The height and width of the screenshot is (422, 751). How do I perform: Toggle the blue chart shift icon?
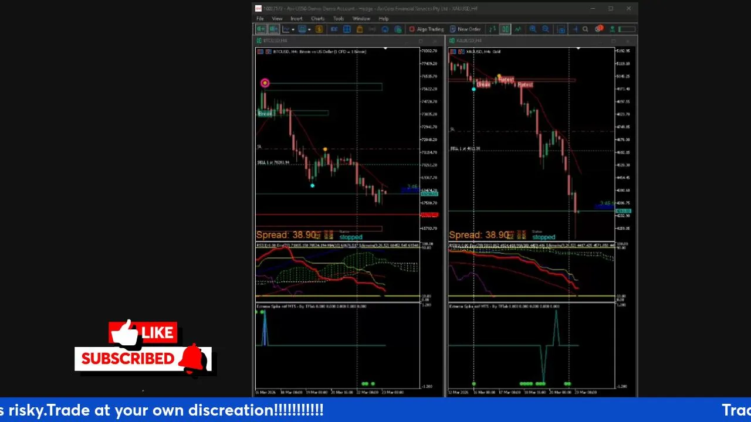pyautogui.click(x=561, y=29)
